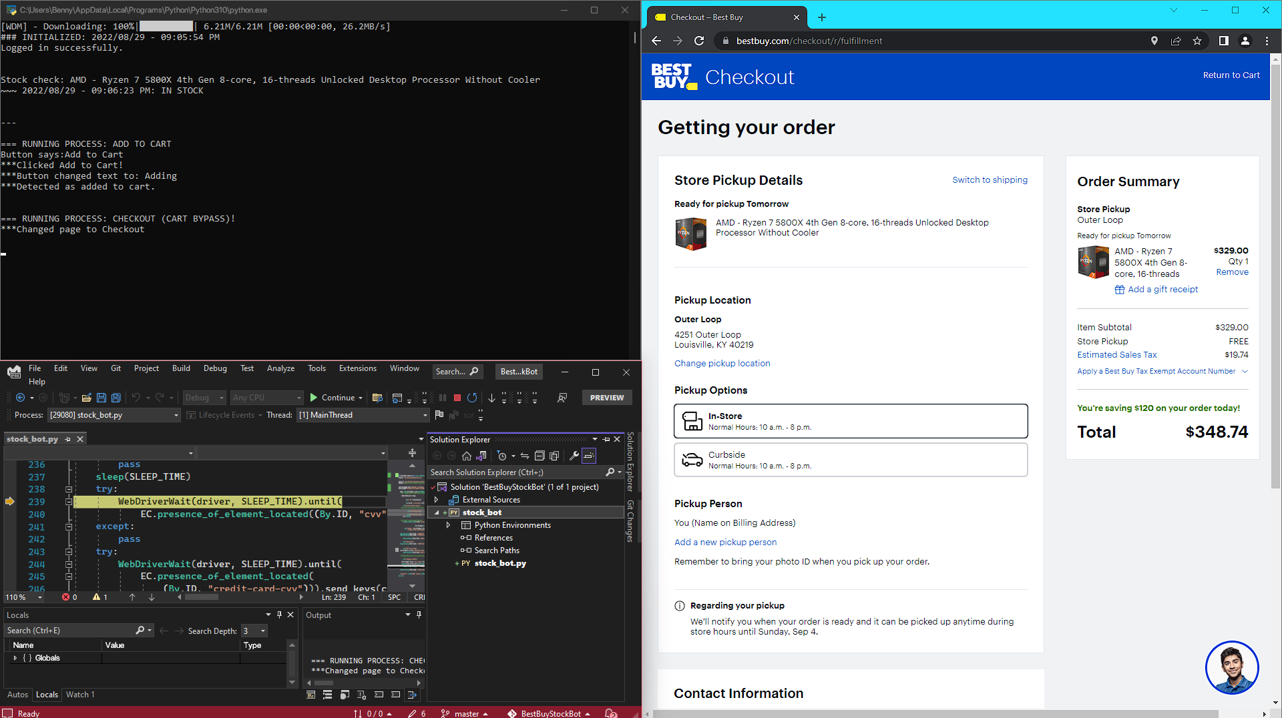Click the flag icon beside Thread dropdown
Image resolution: width=1282 pixels, height=718 pixels.
(439, 415)
